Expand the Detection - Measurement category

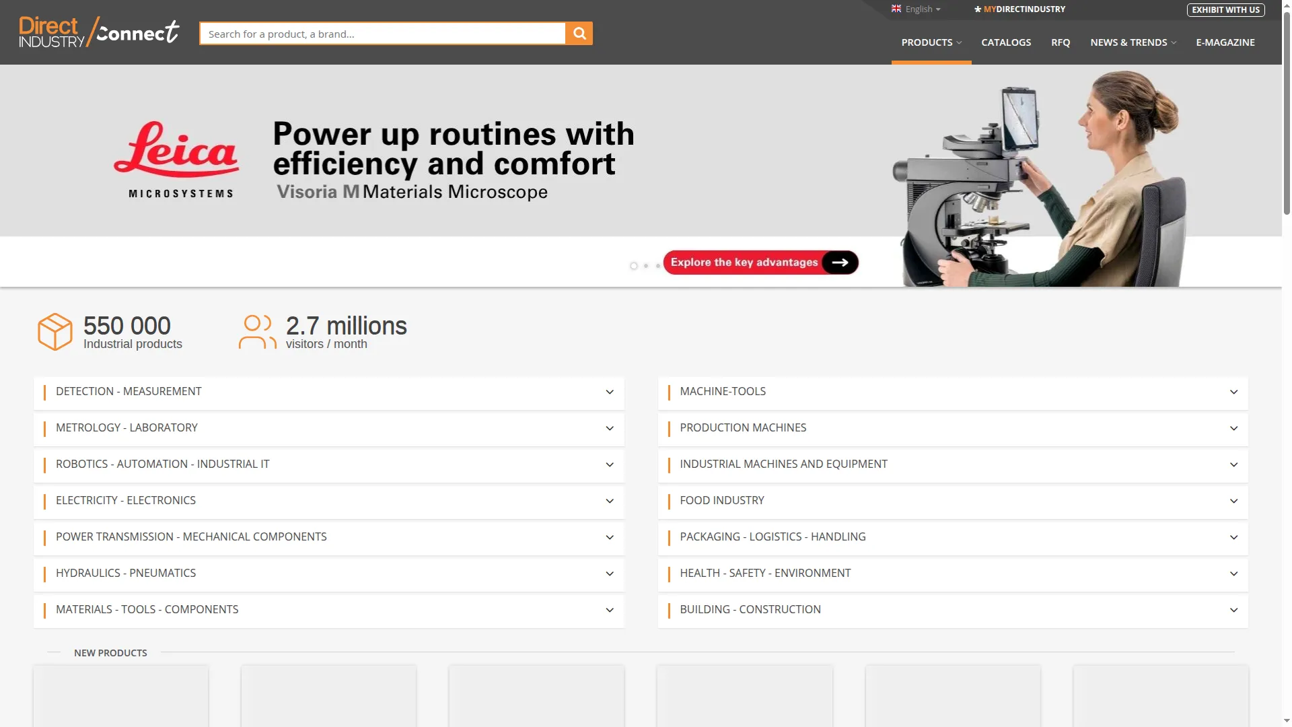329,392
